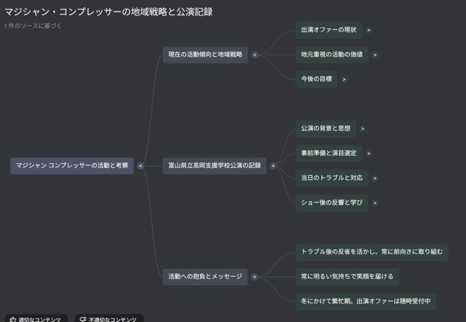Select the 出演オファーの現状 node chip
This screenshot has height=322, width=466.
[329, 30]
